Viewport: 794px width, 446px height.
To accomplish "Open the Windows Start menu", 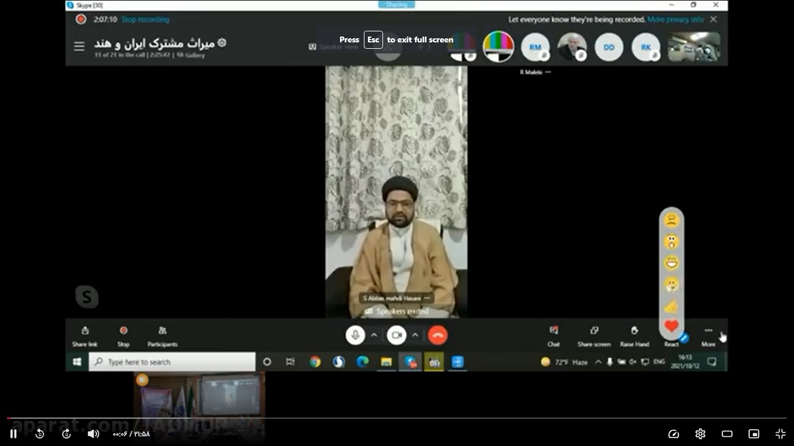I will click(x=77, y=362).
